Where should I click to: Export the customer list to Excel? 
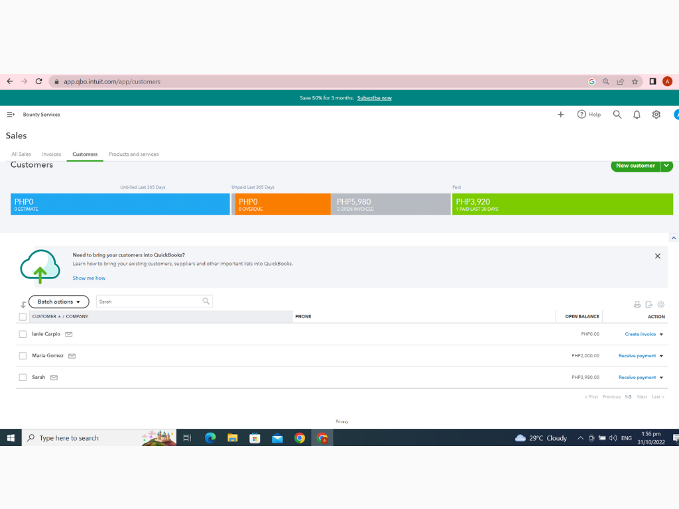pos(648,305)
